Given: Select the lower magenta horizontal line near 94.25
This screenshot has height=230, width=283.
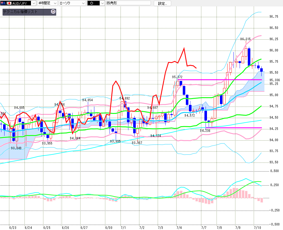Looking at the screenshot, I should click(234, 128).
